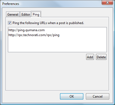Click the Preferences title text

point(11,4)
